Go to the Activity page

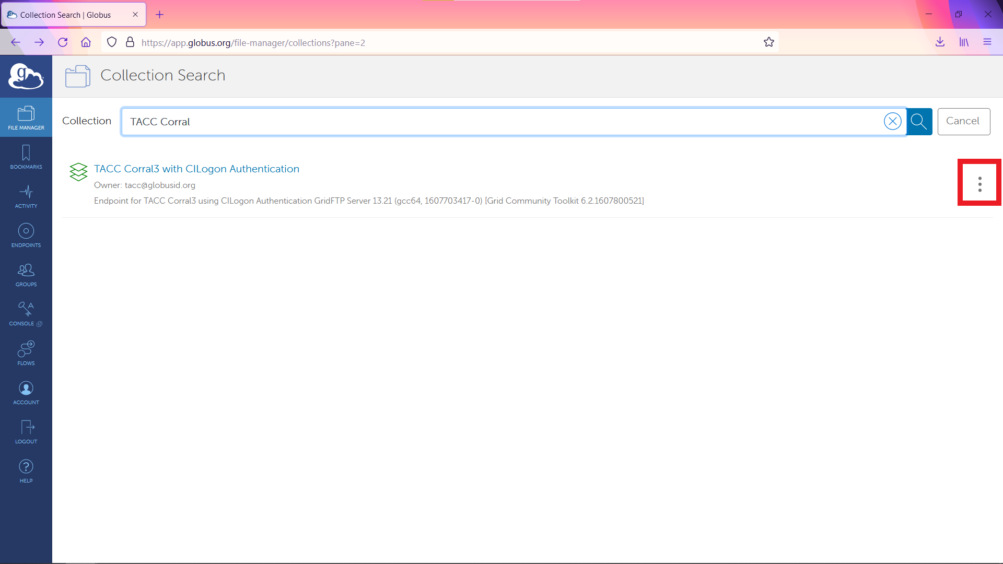tap(26, 196)
